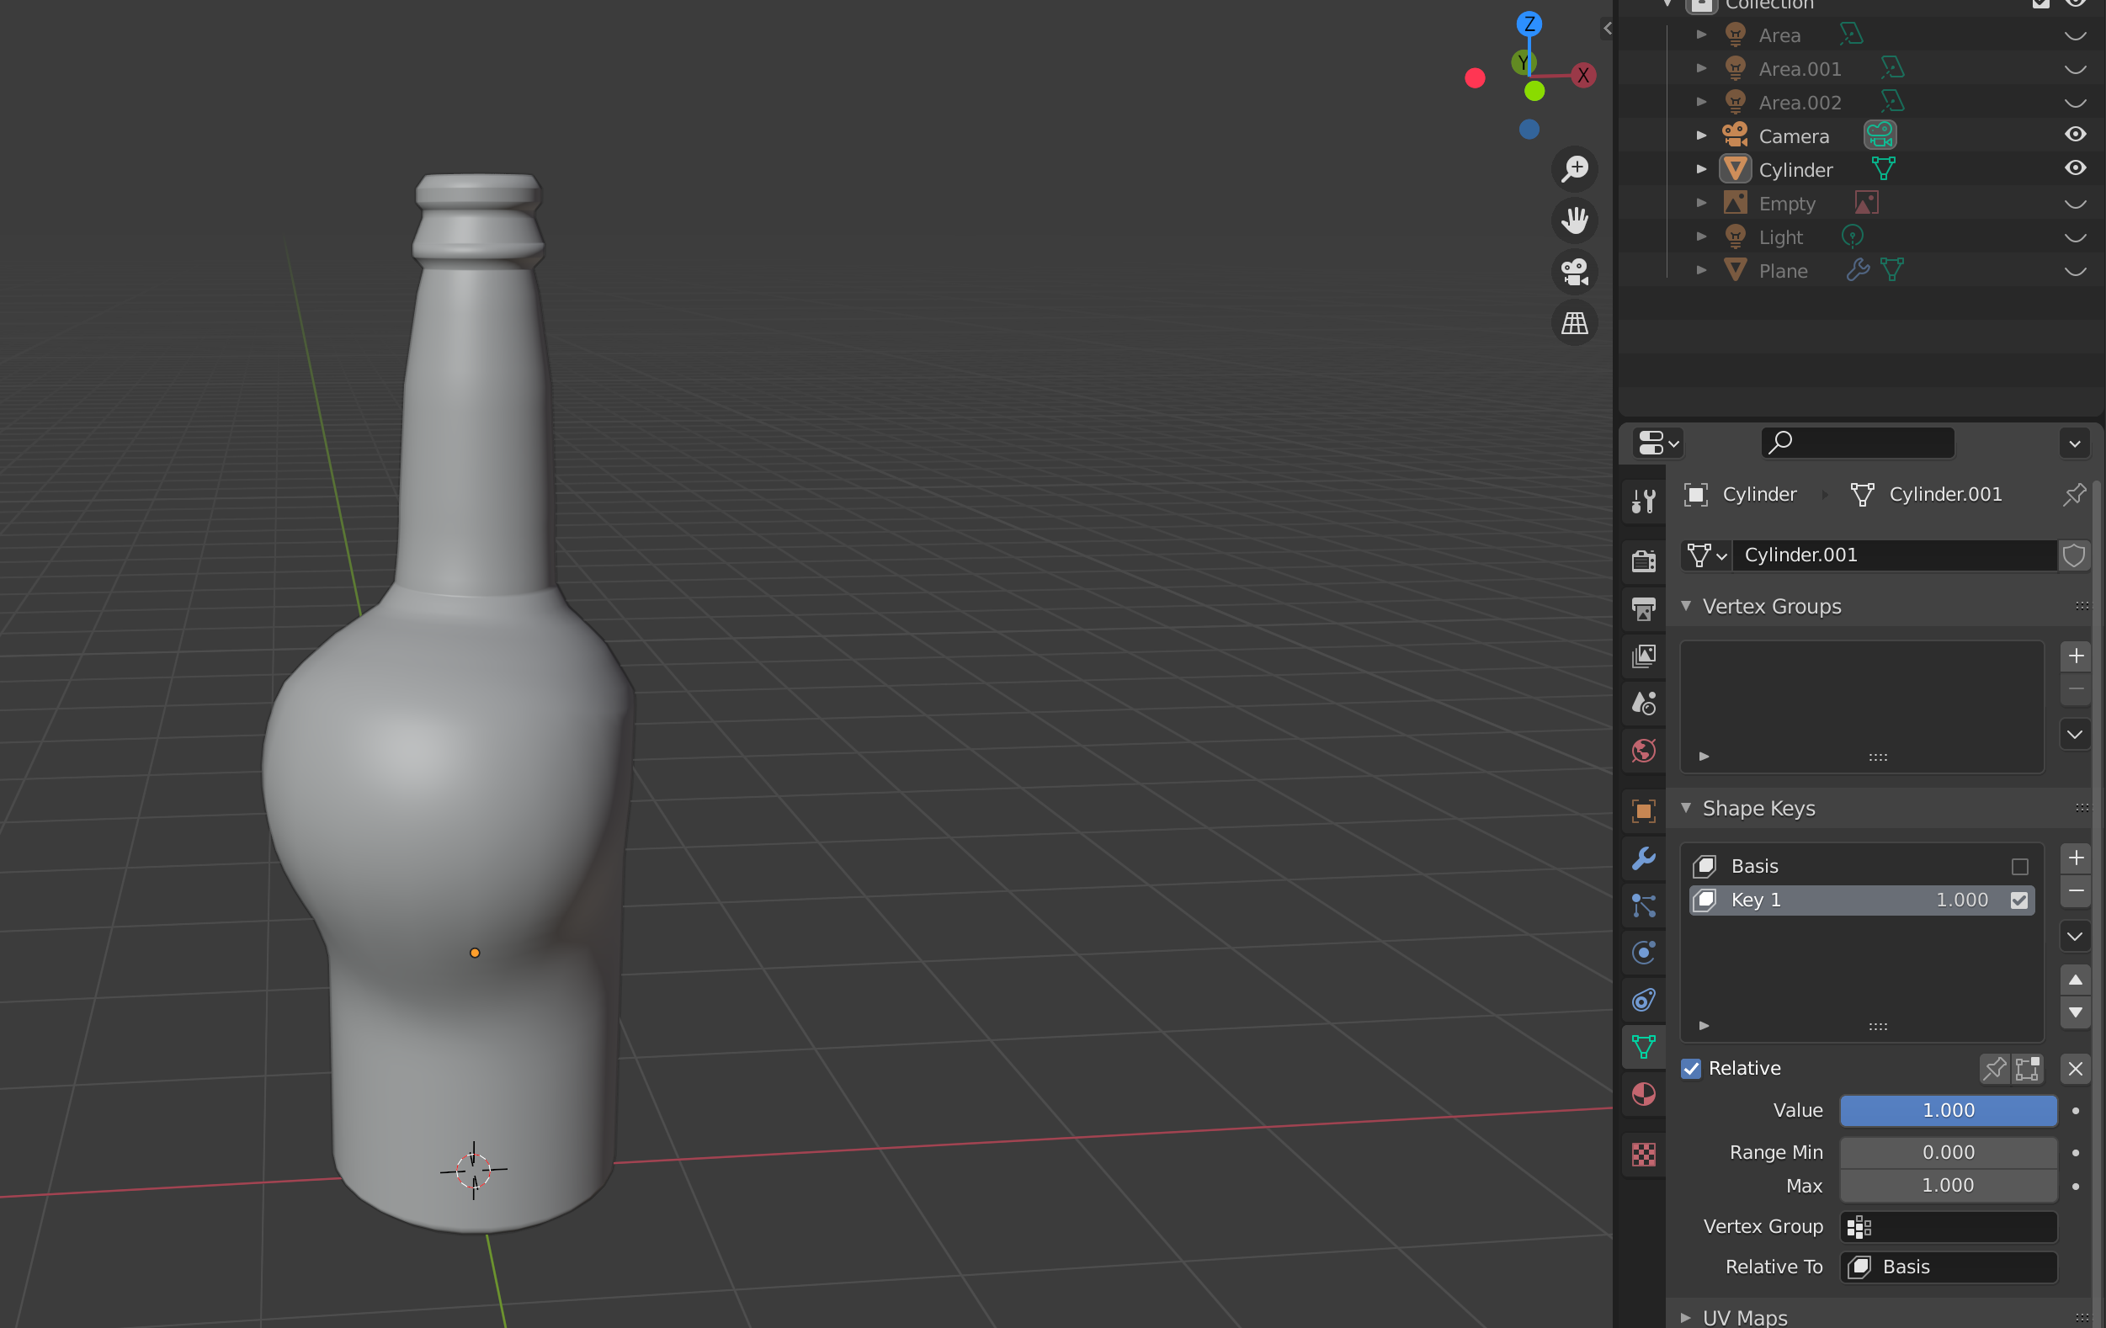Image resolution: width=2106 pixels, height=1328 pixels.
Task: Open the Tool properties tab
Action: tap(1644, 501)
